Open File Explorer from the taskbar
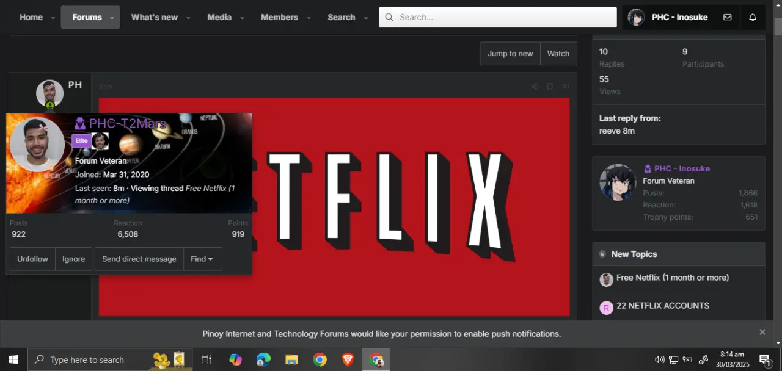782x371 pixels. click(x=291, y=359)
